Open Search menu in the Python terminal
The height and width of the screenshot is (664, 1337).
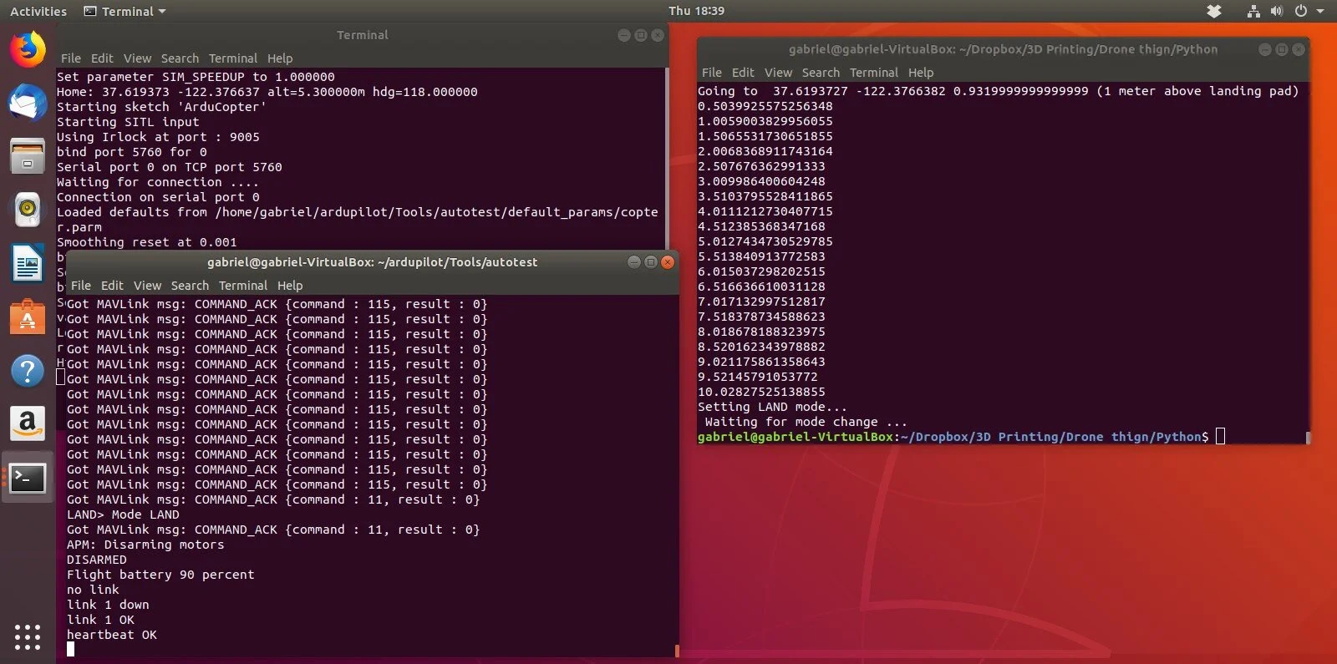point(821,73)
